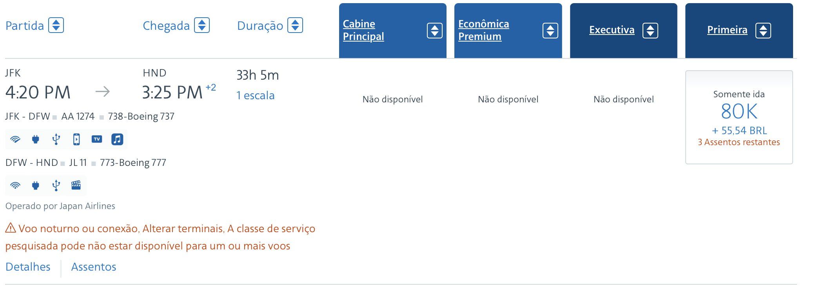Sort fares using Executiva arrow button
The width and height of the screenshot is (817, 291).
[650, 31]
